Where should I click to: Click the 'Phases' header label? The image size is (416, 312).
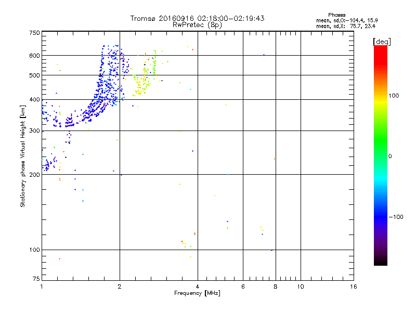coord(336,15)
